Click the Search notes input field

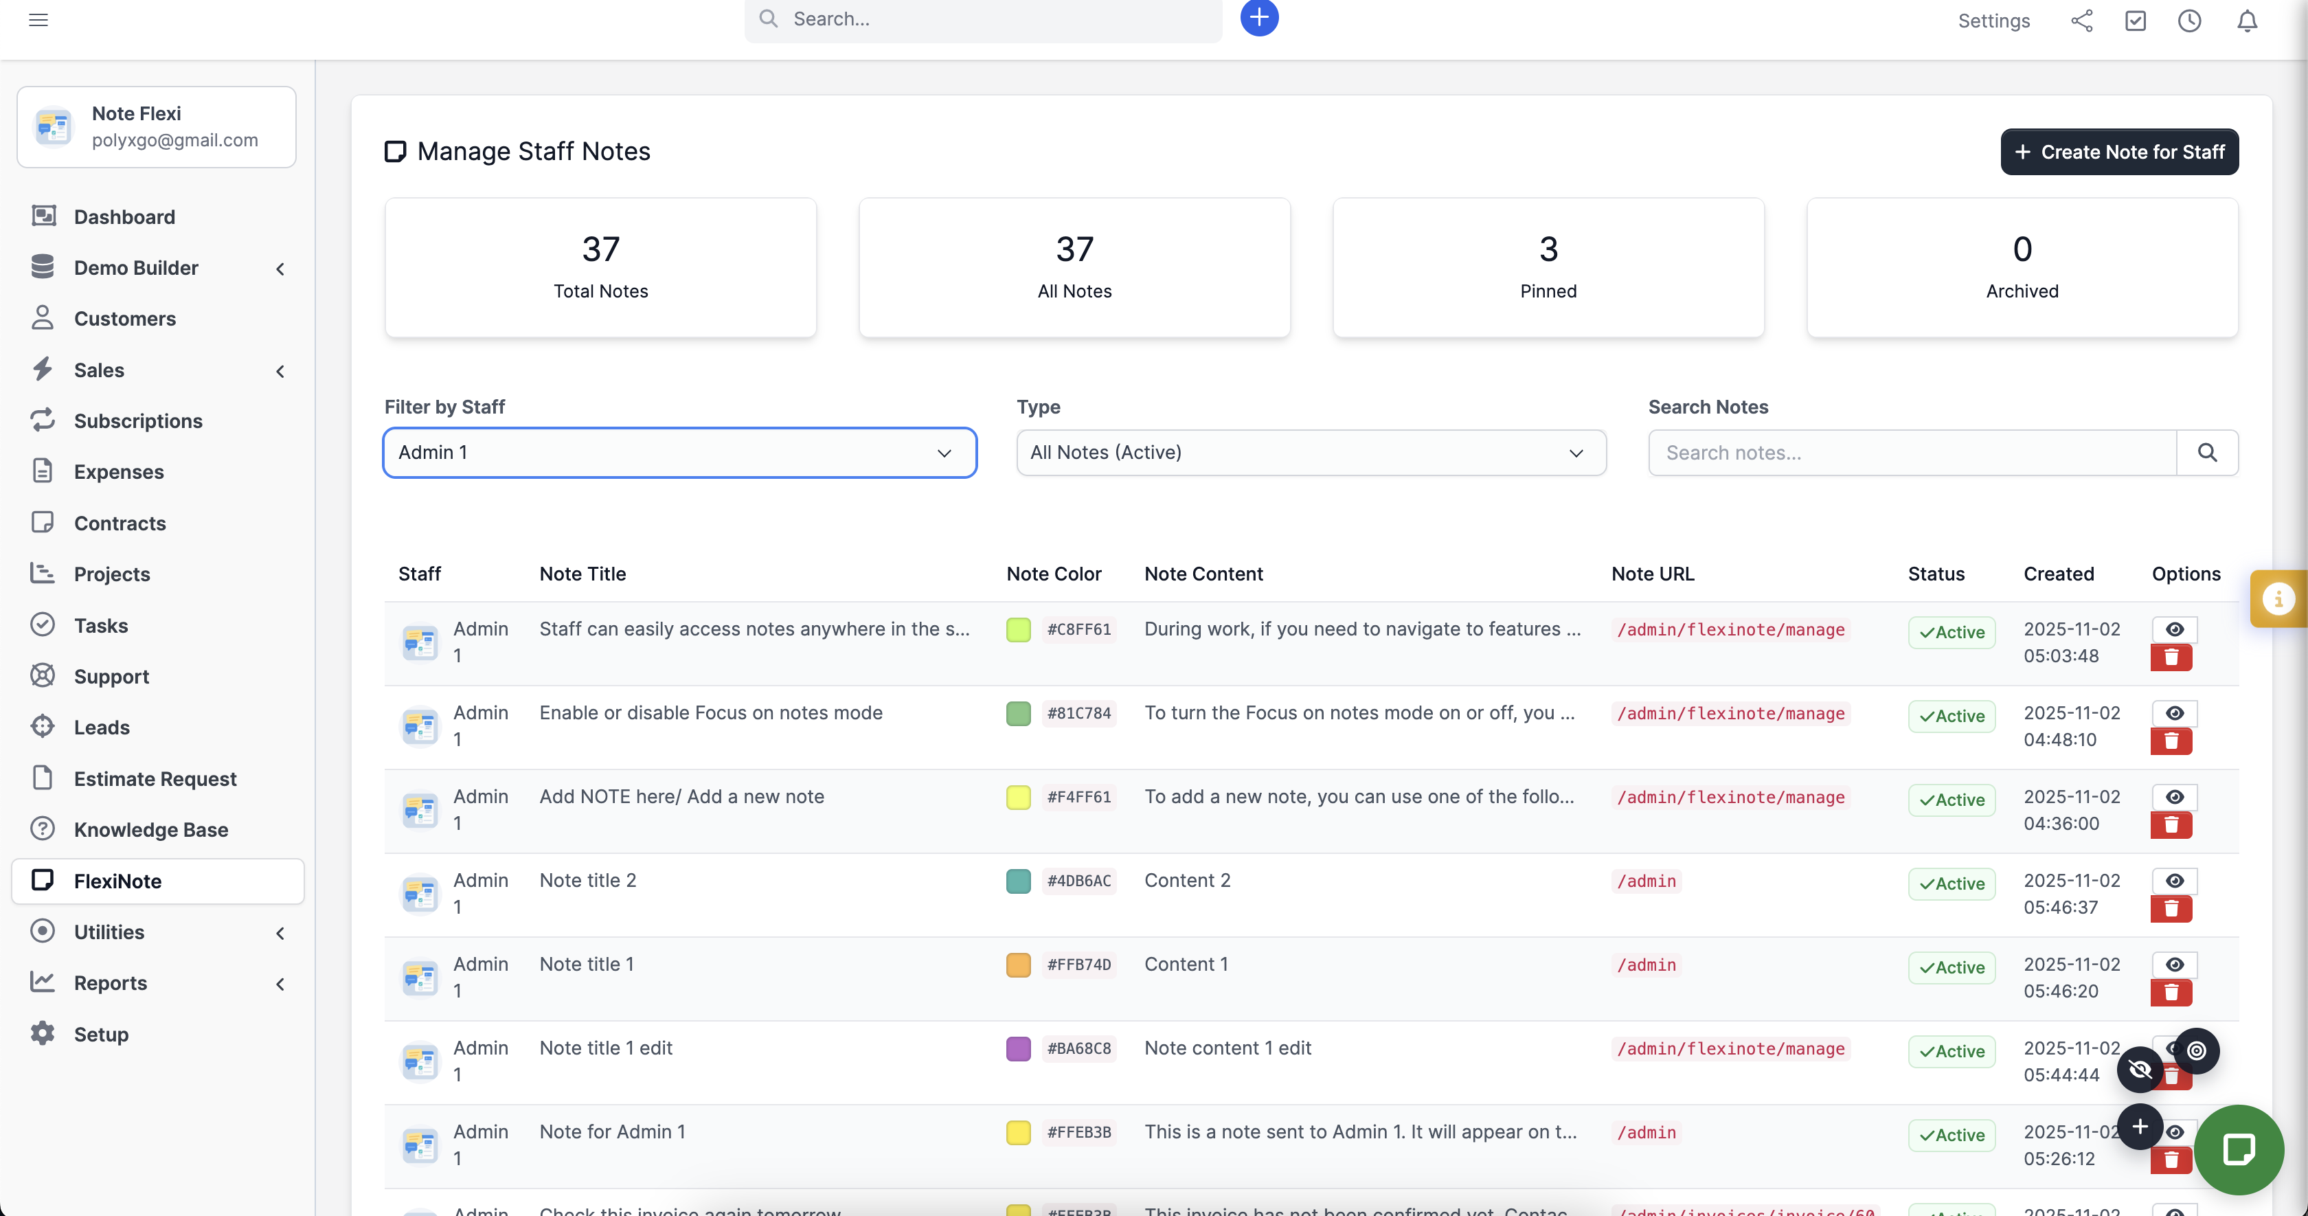[1912, 453]
